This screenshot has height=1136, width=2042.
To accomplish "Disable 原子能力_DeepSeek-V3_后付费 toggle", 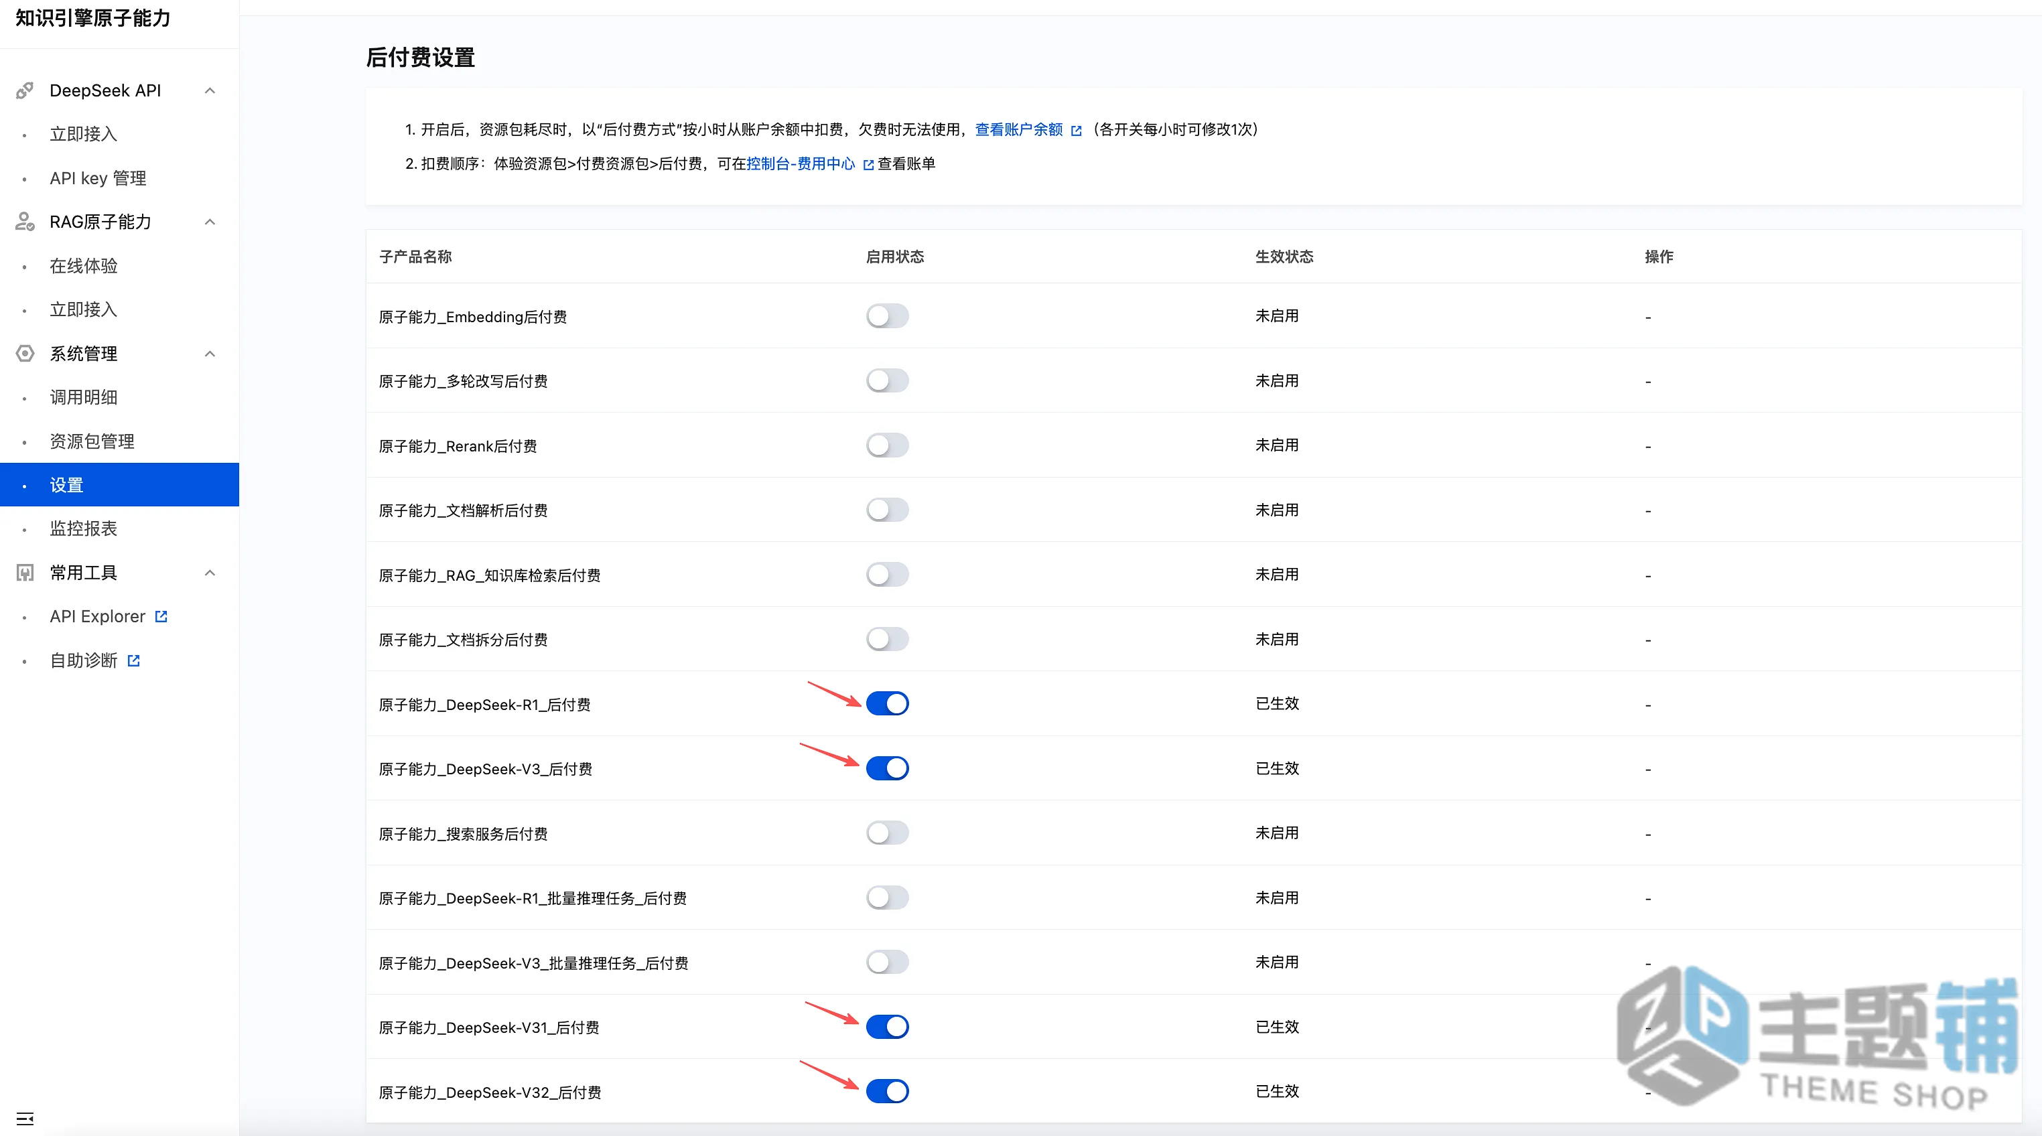I will [x=887, y=769].
